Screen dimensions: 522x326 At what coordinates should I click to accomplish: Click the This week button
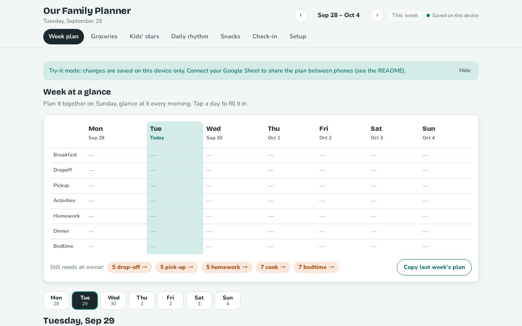[x=405, y=15]
